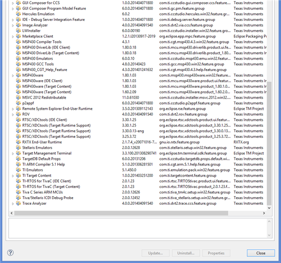Select RTSC/XDCtools version 3.25.3.72 row
Viewport: 281px width, 263px height.
click(137, 136)
